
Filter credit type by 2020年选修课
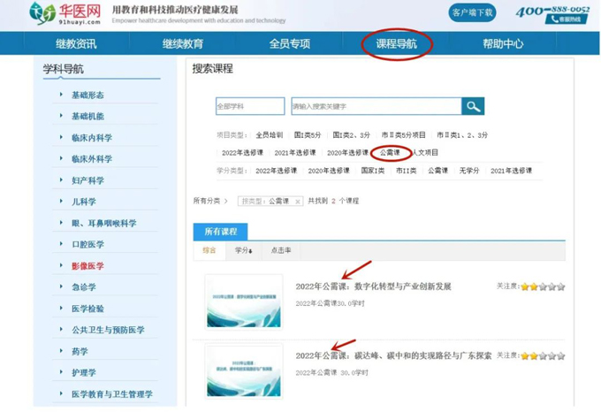point(329,171)
